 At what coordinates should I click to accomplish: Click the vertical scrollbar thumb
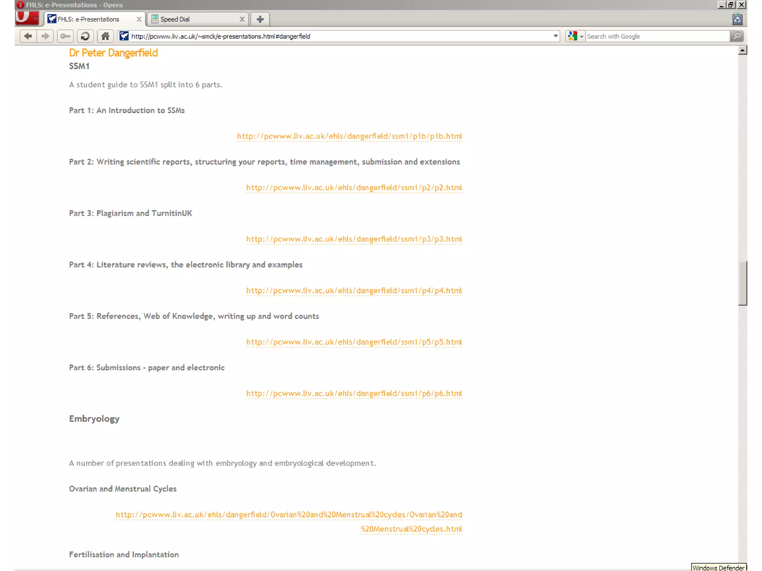click(x=742, y=283)
